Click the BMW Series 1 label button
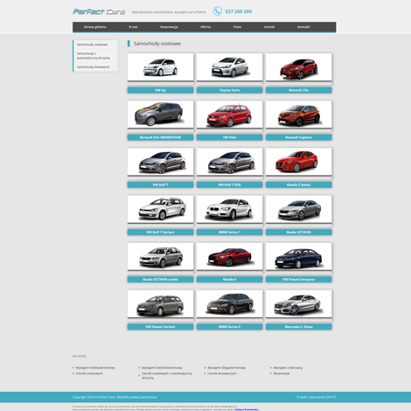 (229, 232)
